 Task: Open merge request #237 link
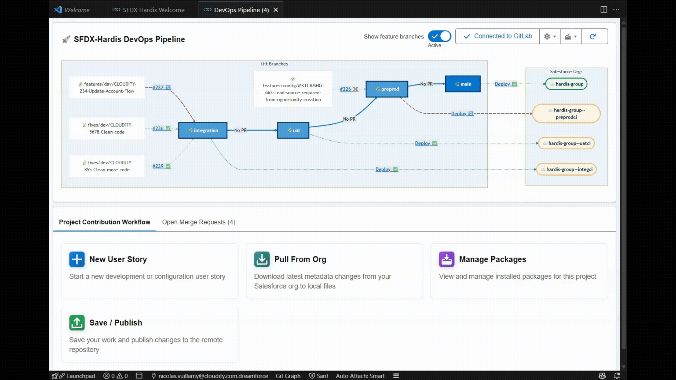click(x=158, y=87)
